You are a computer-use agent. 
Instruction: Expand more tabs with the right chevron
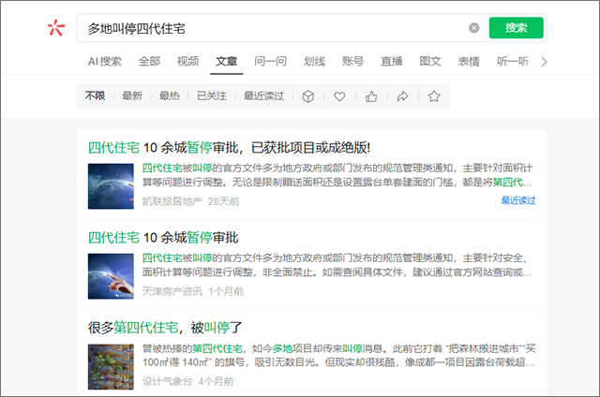tap(544, 62)
